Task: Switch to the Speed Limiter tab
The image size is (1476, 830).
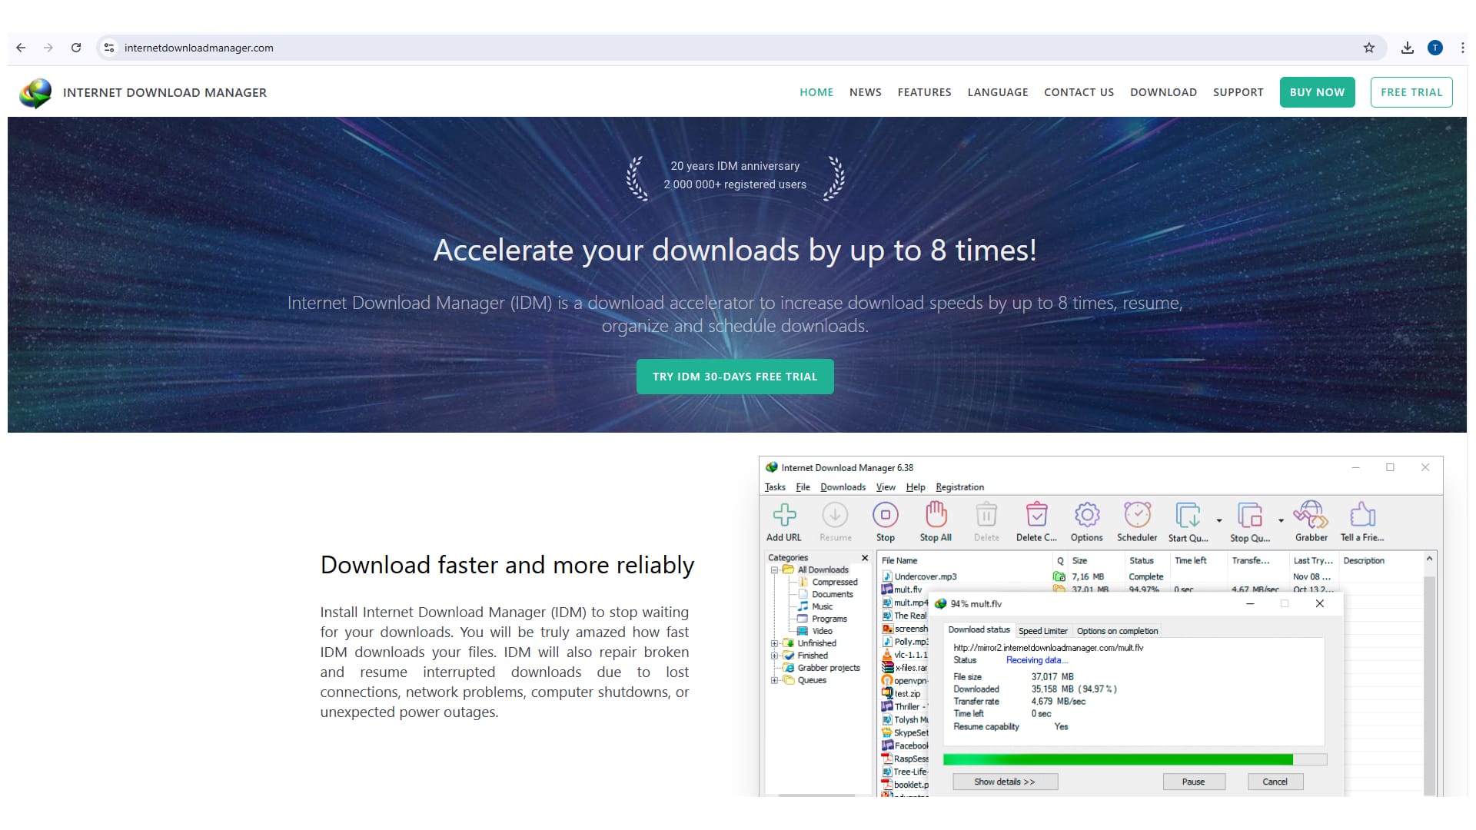Action: [x=1043, y=631]
